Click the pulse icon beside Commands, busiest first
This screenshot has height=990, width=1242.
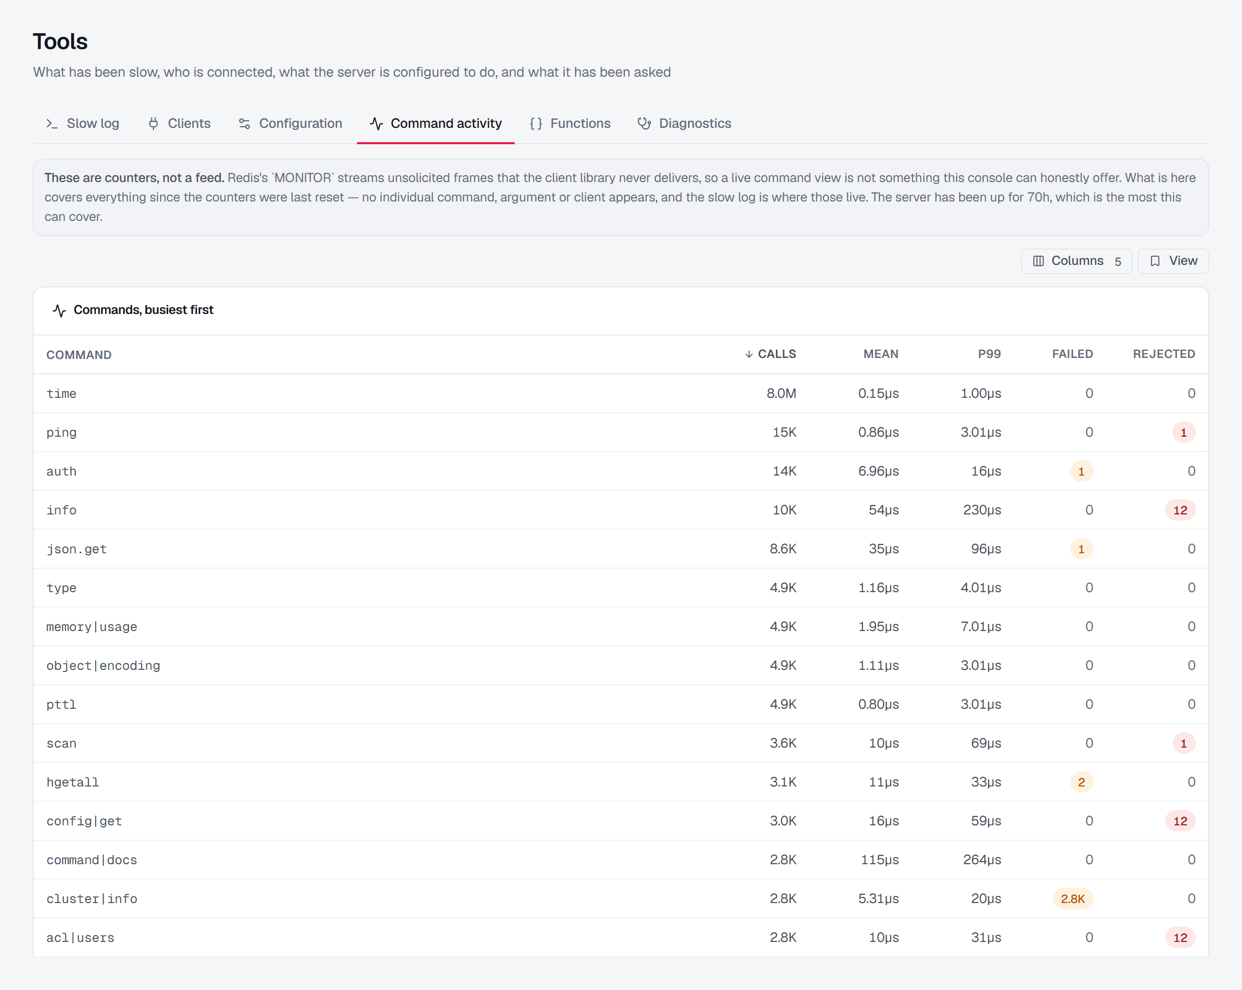(x=59, y=310)
